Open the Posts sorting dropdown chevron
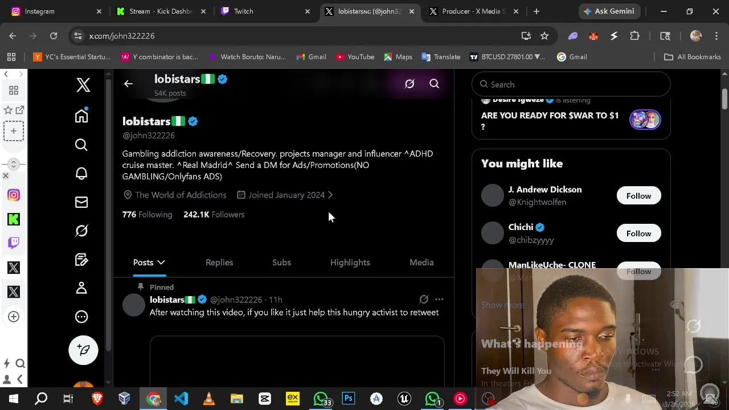 click(161, 263)
